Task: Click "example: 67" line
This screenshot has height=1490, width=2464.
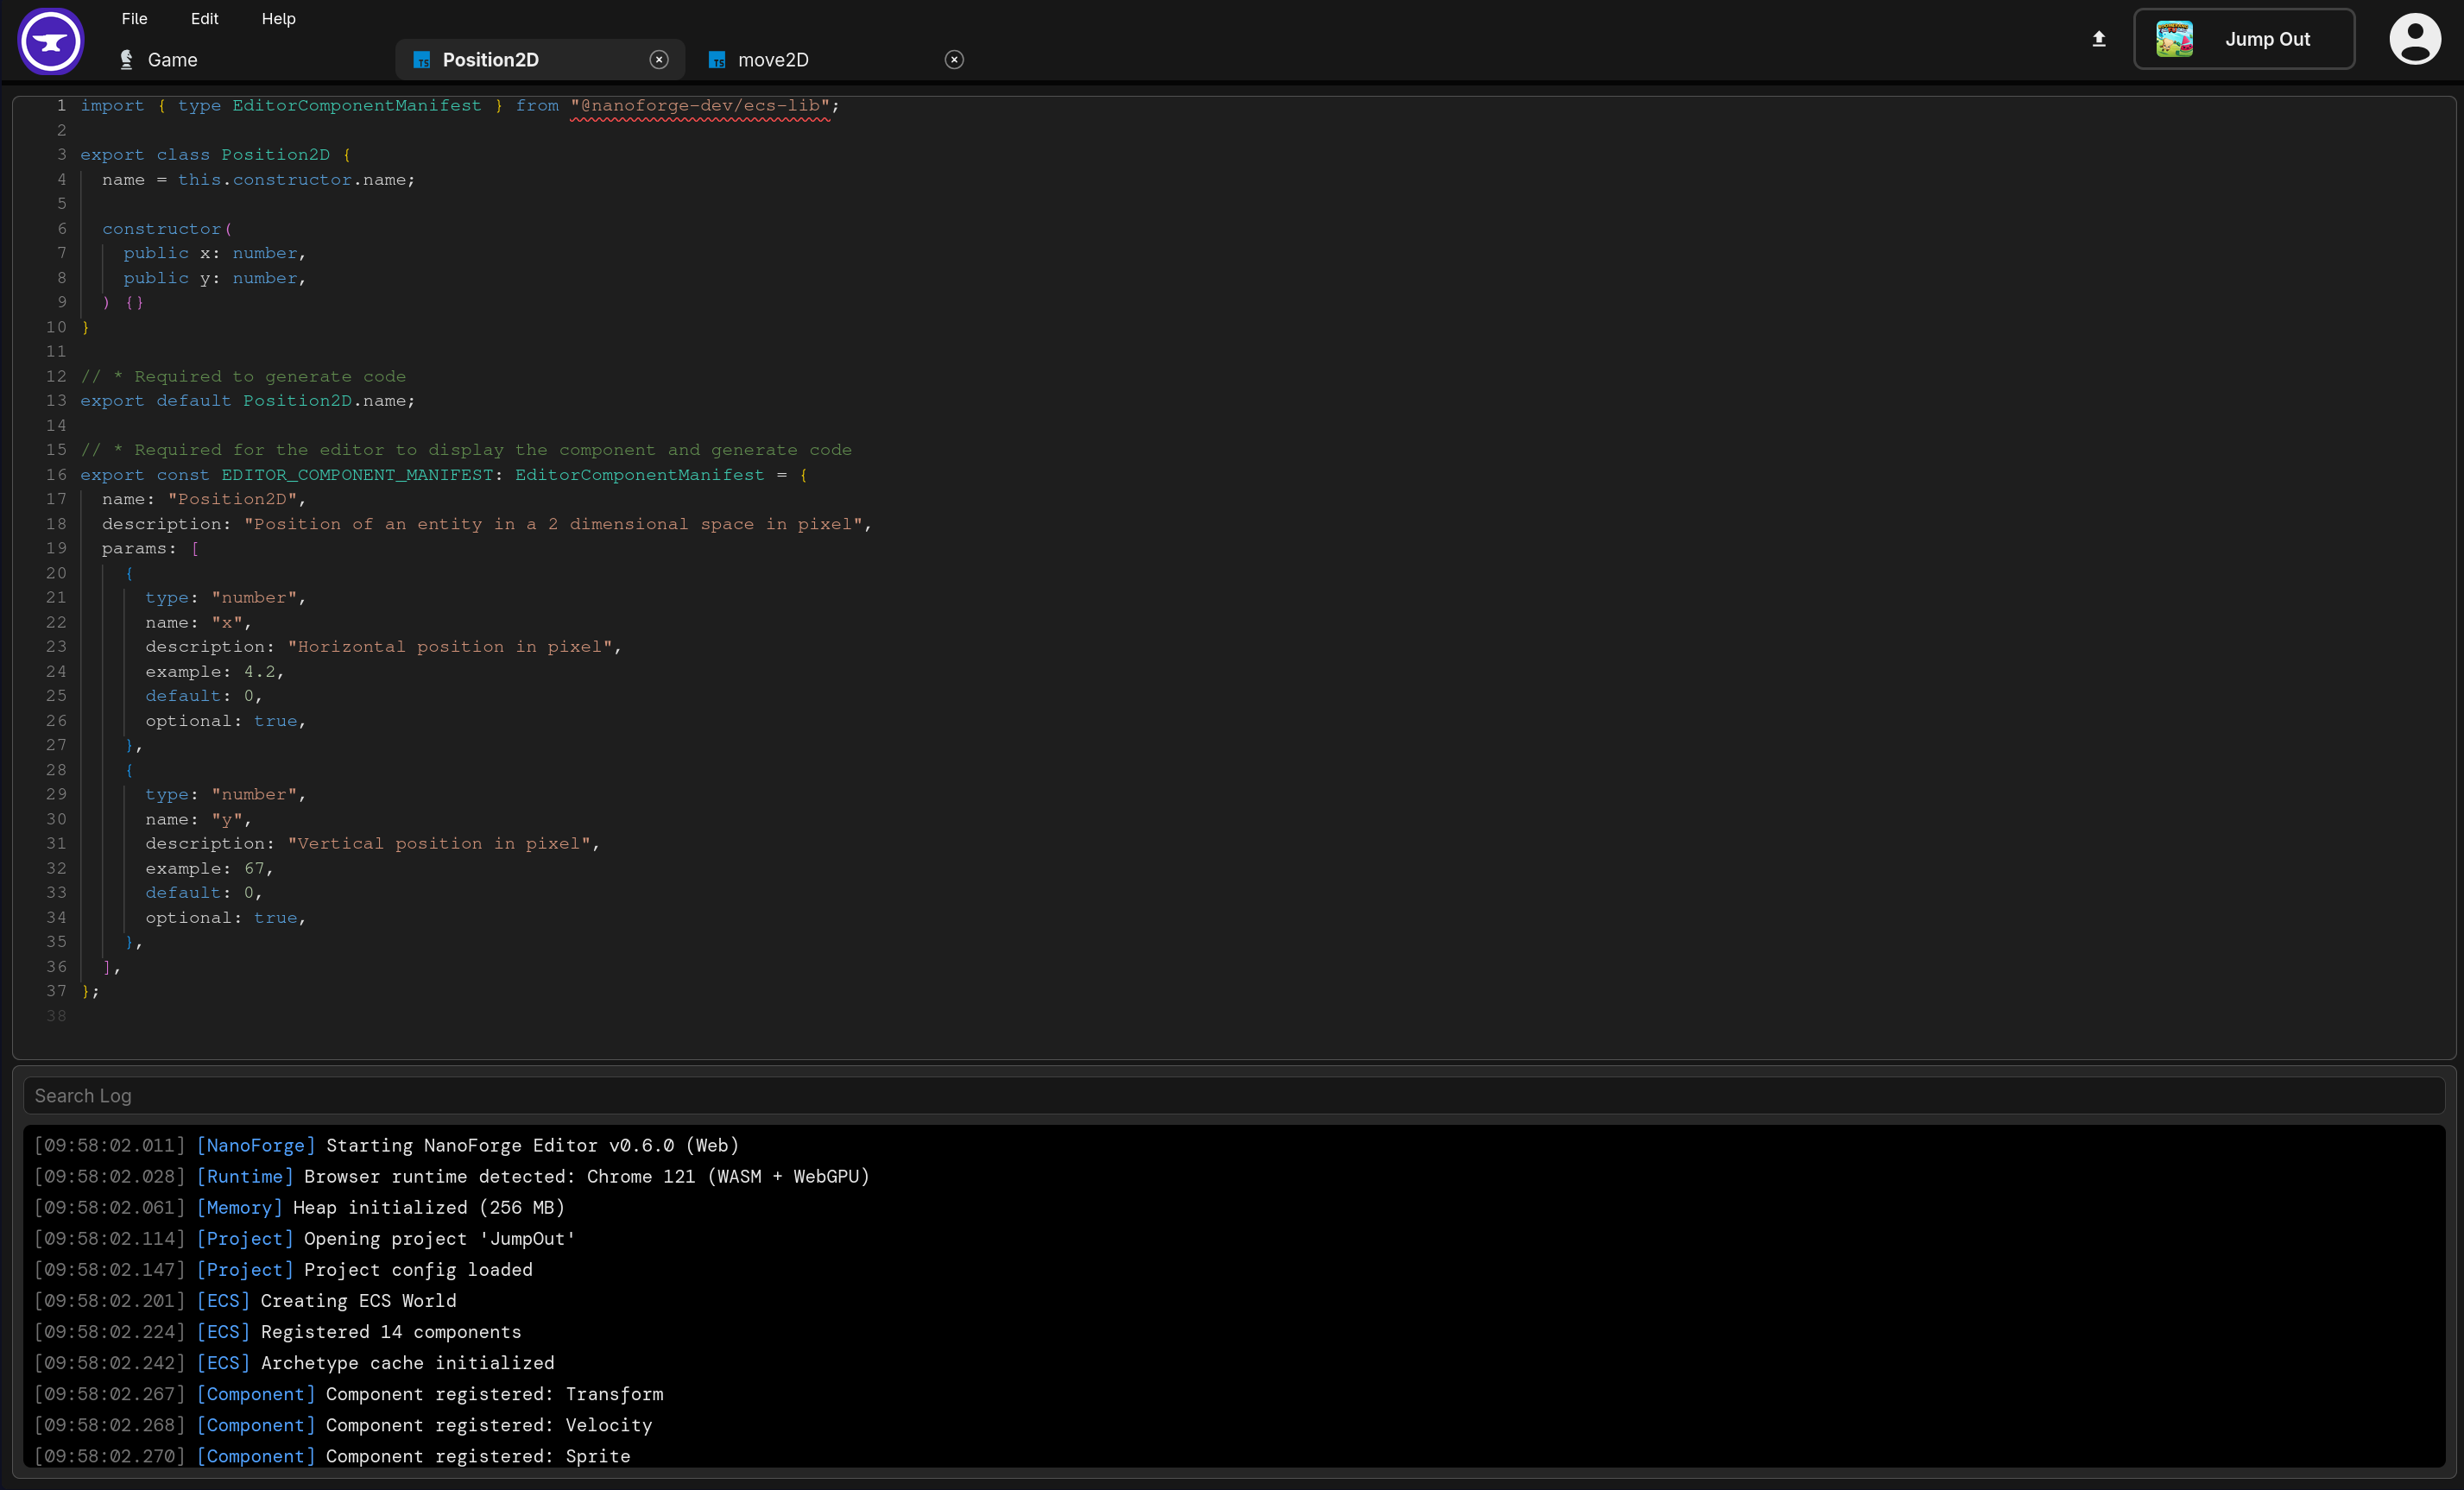Action: (x=209, y=868)
